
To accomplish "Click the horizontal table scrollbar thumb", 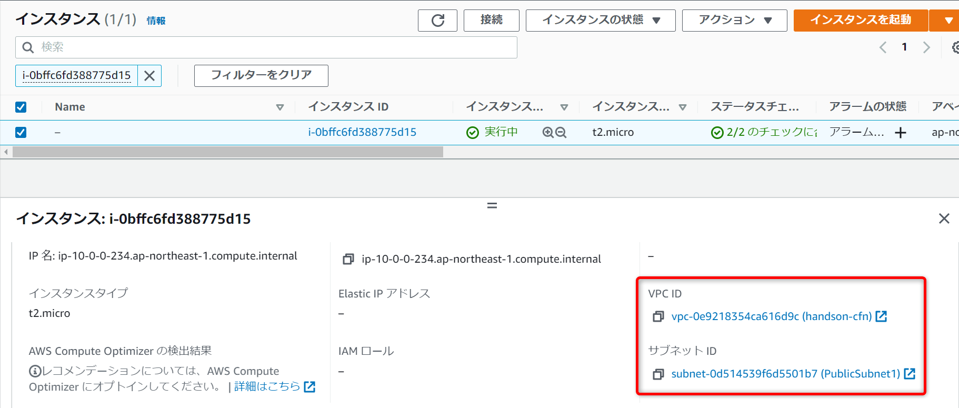I will pos(228,152).
